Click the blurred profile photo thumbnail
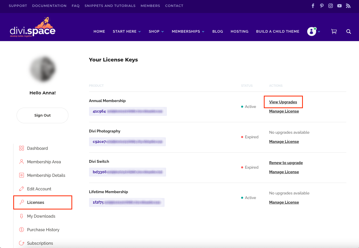Screen dimensions: 359x248 tap(43, 69)
